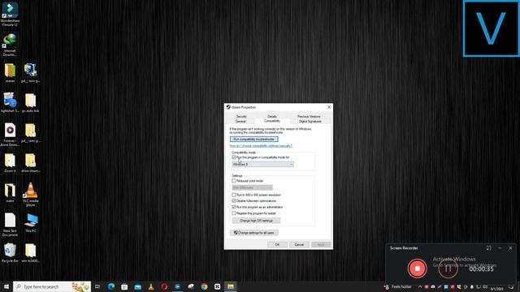Toggle Disable fullscreen optimizations checkbox
This screenshot has width=520, height=292.
234,200
